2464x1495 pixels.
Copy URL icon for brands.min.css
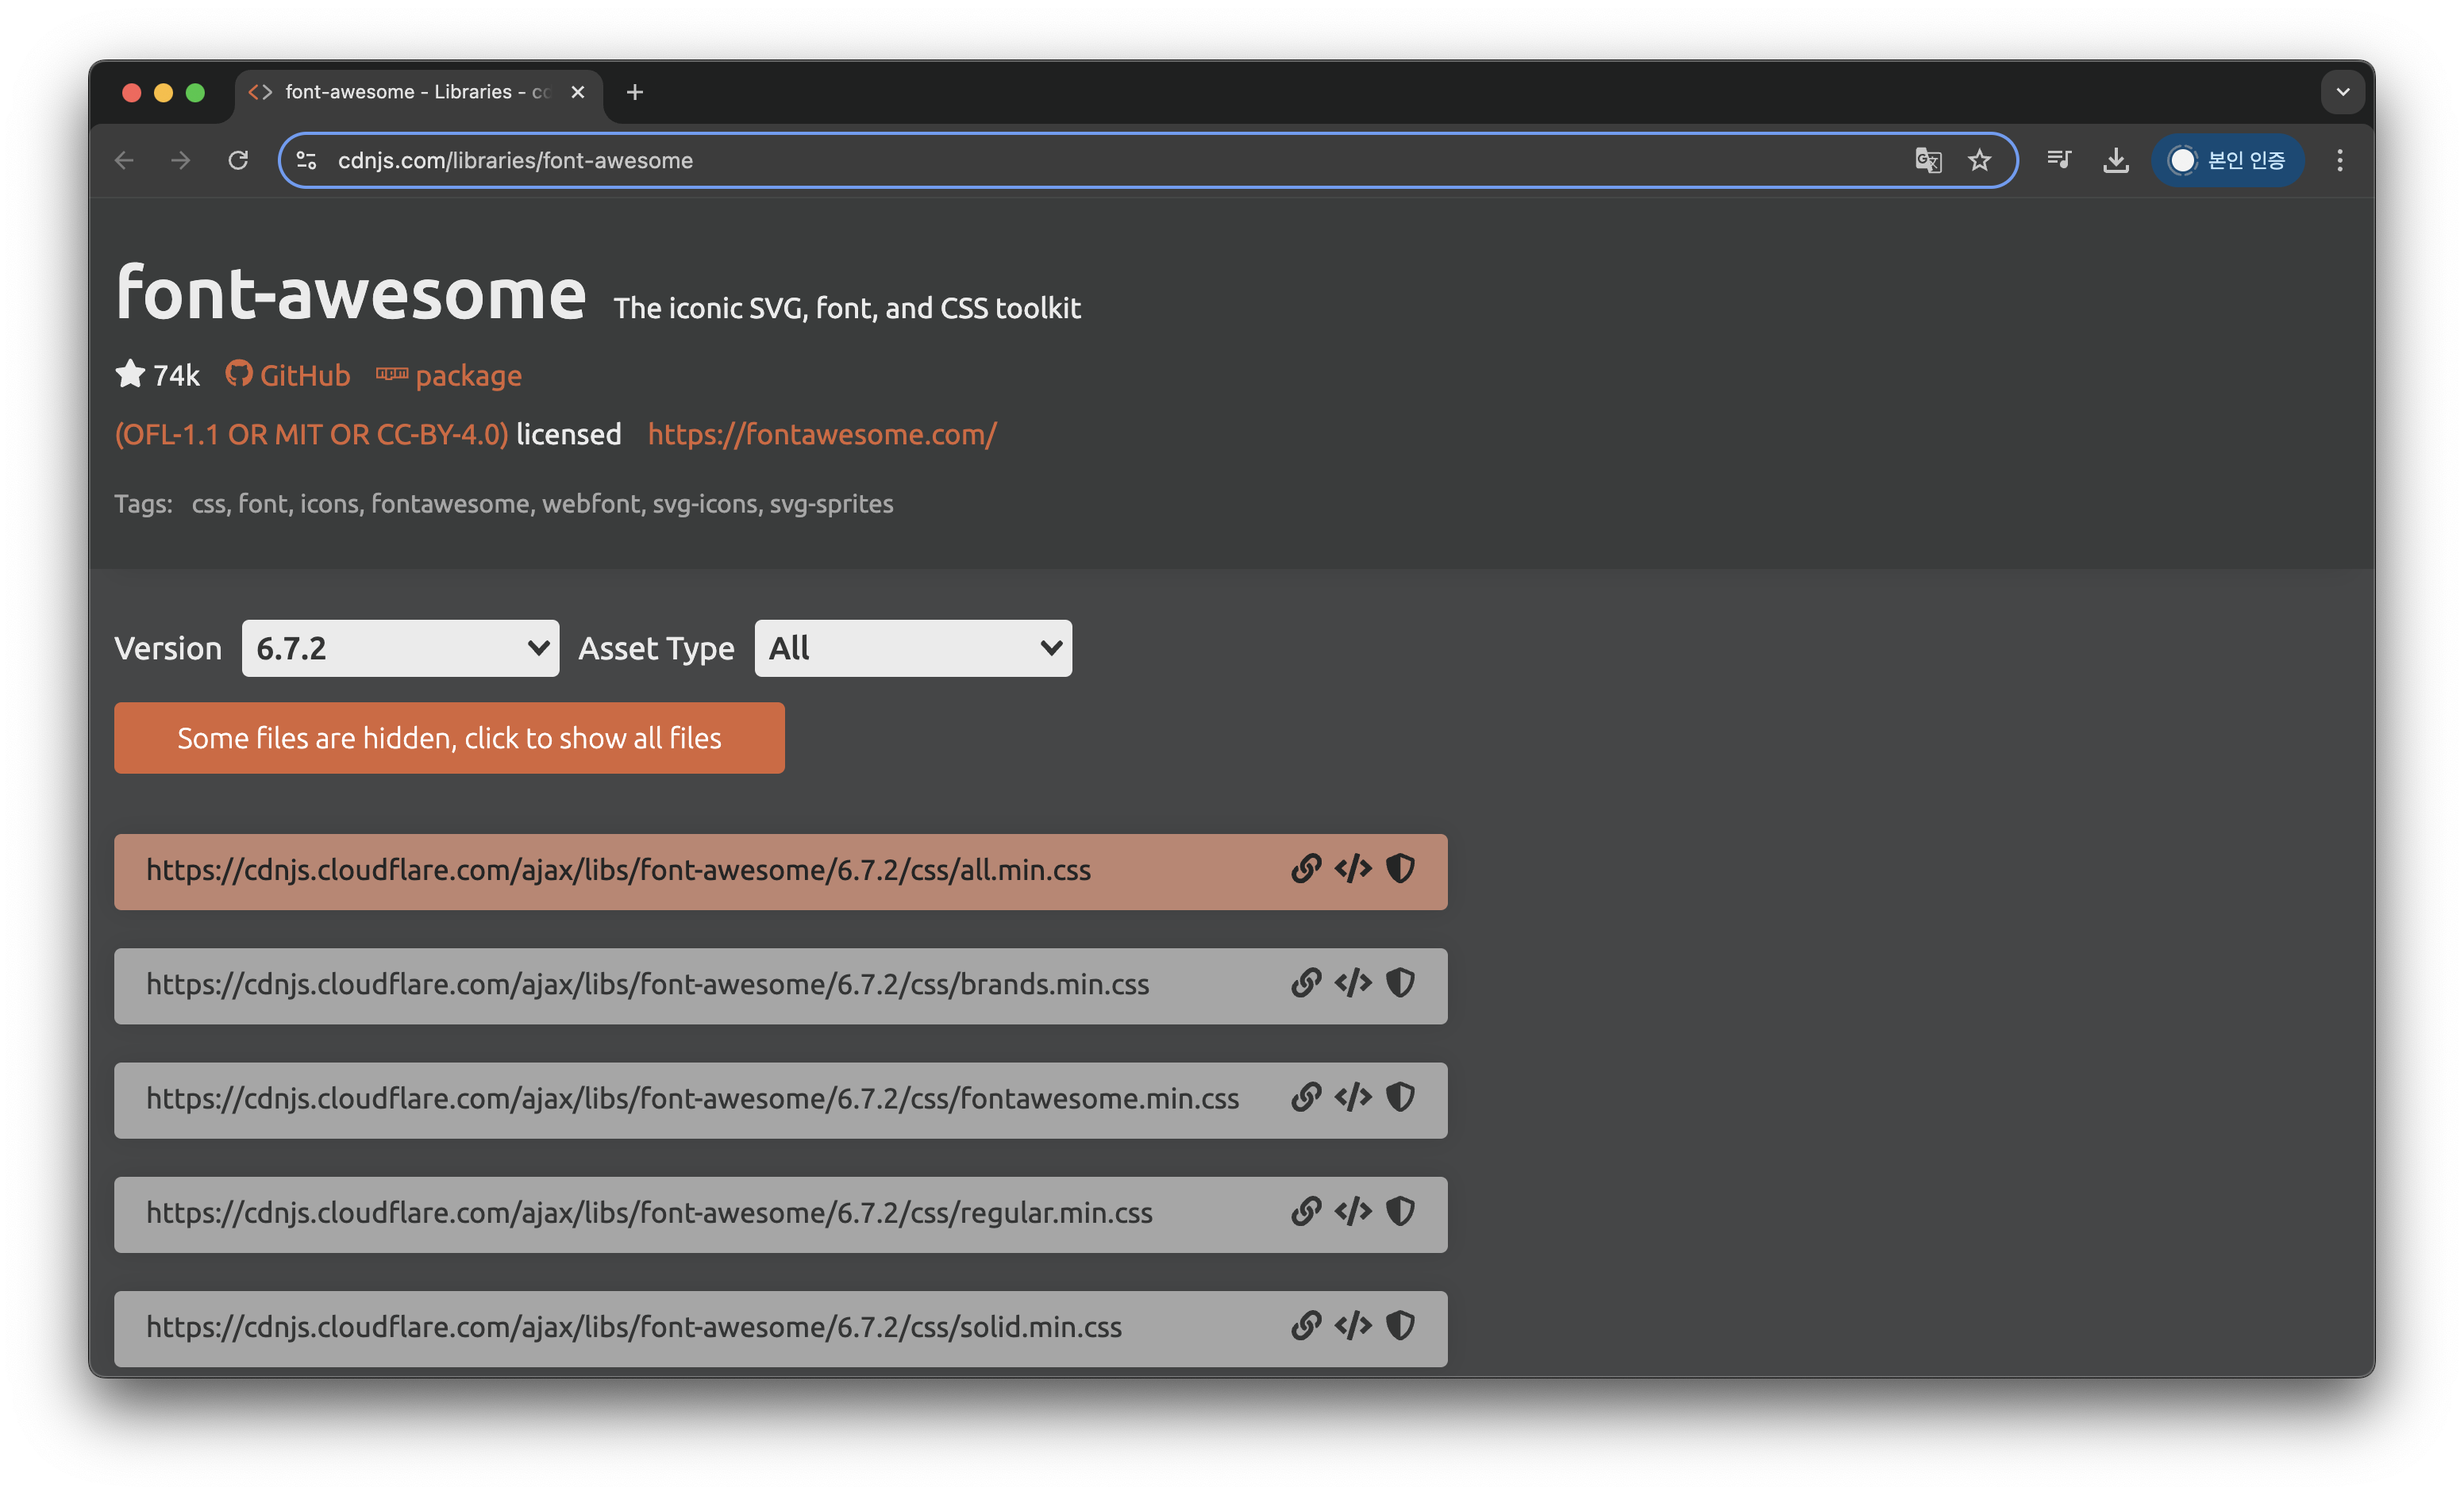coord(1306,983)
